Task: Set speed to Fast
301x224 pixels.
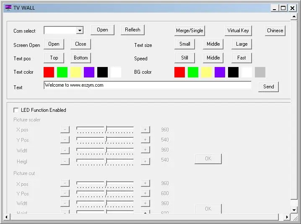Action: tap(242, 58)
